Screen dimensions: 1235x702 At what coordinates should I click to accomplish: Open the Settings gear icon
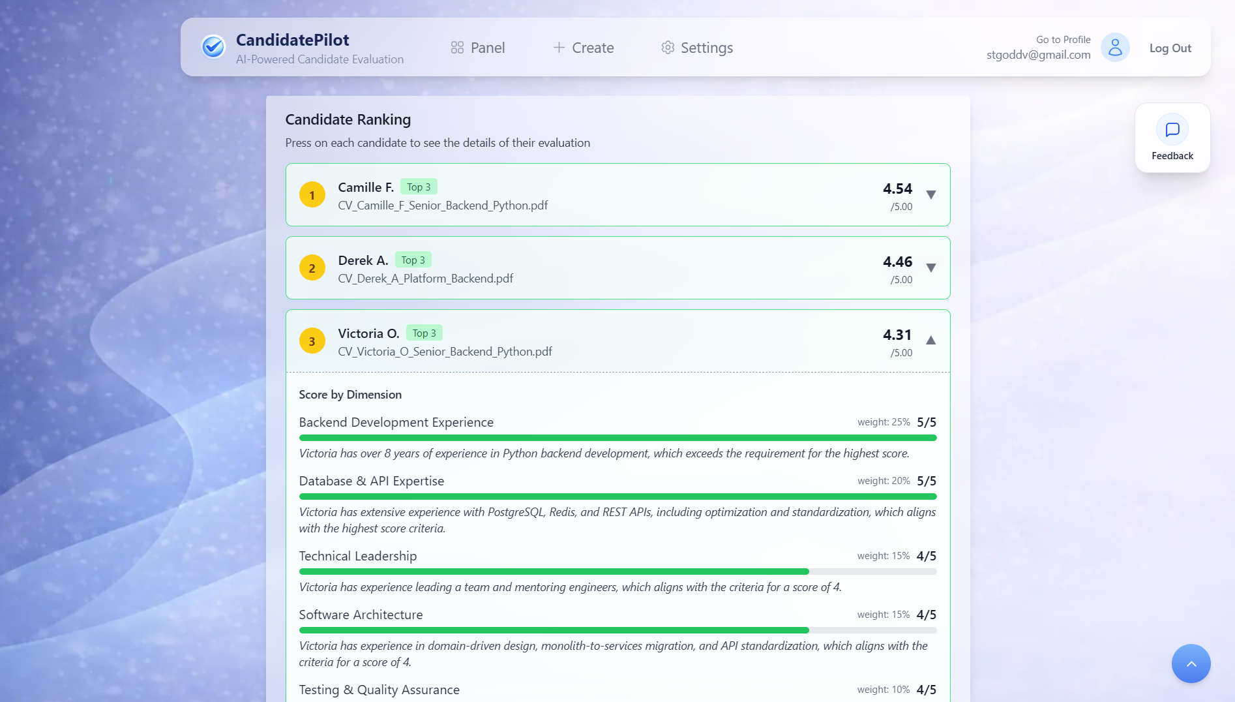click(667, 48)
